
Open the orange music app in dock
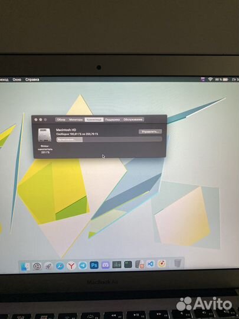tap(162, 263)
